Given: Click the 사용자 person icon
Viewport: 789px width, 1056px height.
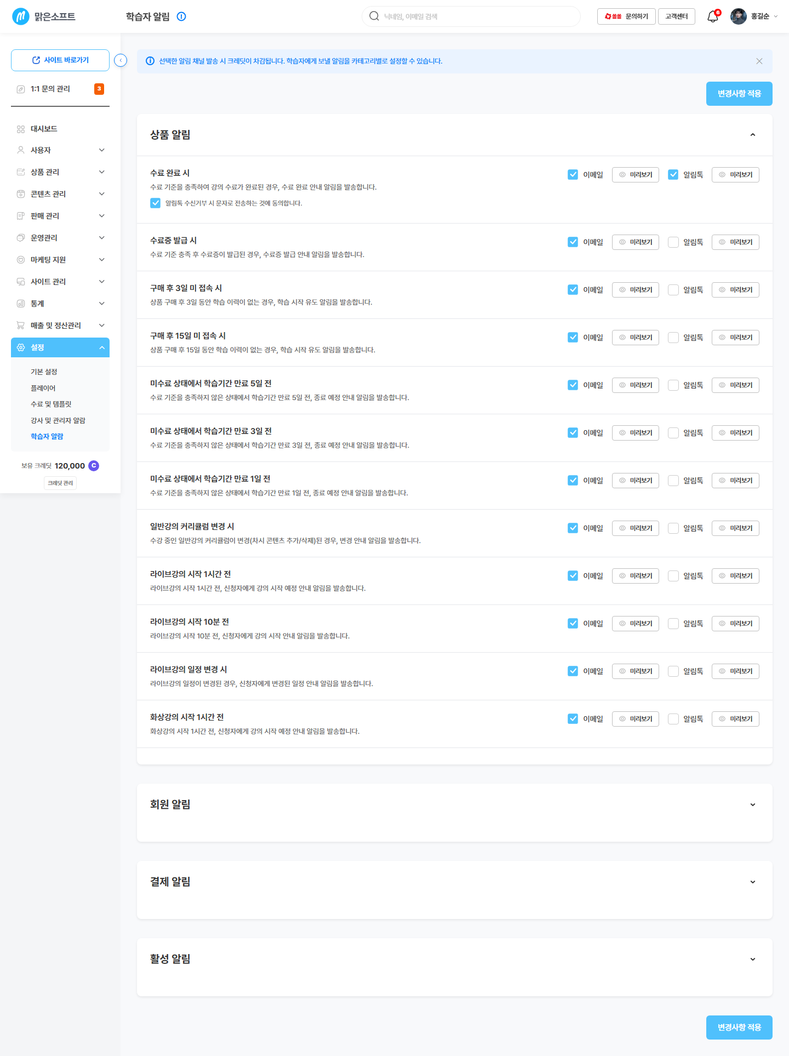Looking at the screenshot, I should pyautogui.click(x=21, y=150).
